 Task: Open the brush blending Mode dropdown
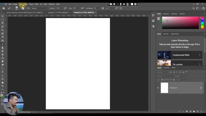(x=40, y=8)
